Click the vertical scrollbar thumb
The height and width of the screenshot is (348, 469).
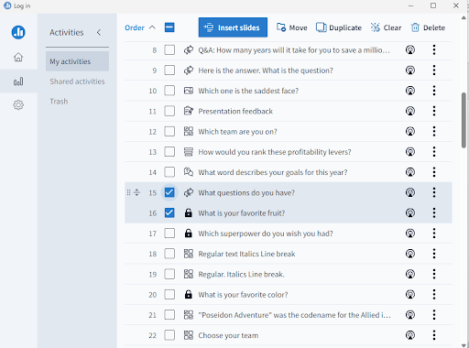pyautogui.click(x=464, y=121)
